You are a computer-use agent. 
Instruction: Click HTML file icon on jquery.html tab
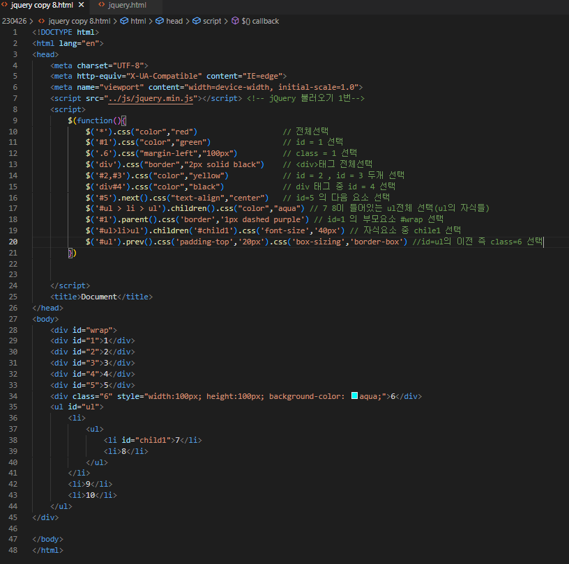[x=102, y=5]
